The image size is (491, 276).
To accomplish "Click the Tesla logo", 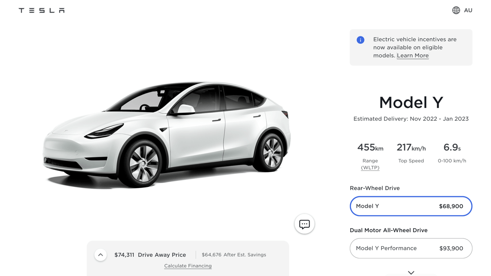I will tap(41, 10).
